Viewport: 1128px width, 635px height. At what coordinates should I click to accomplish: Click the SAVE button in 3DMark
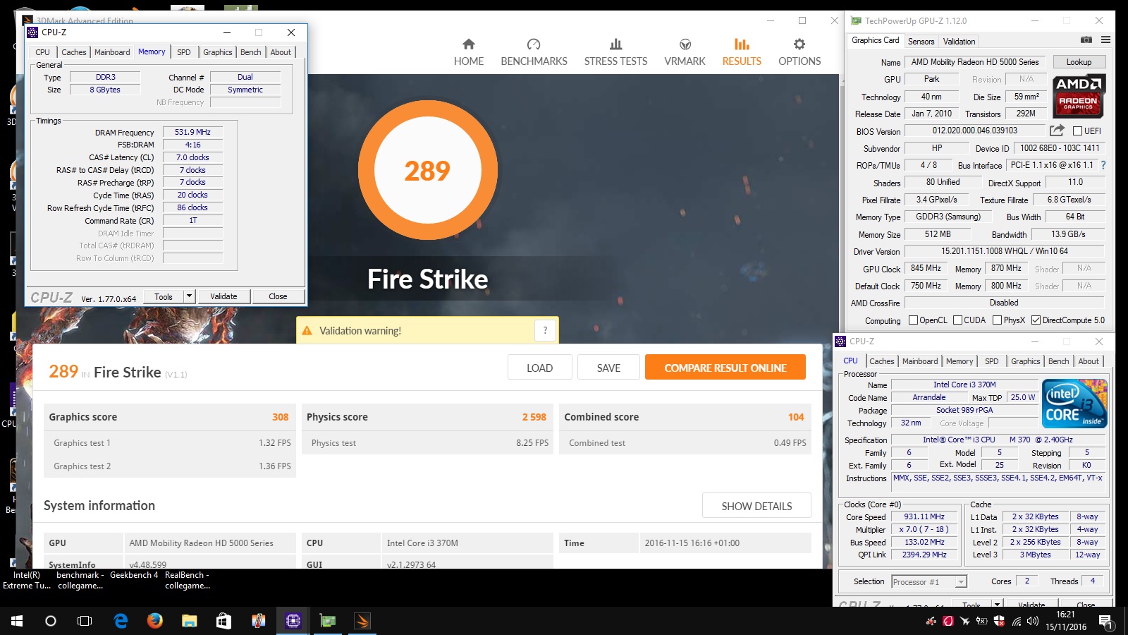coord(608,368)
